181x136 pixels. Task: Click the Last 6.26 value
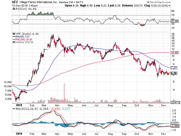coord(114,5)
